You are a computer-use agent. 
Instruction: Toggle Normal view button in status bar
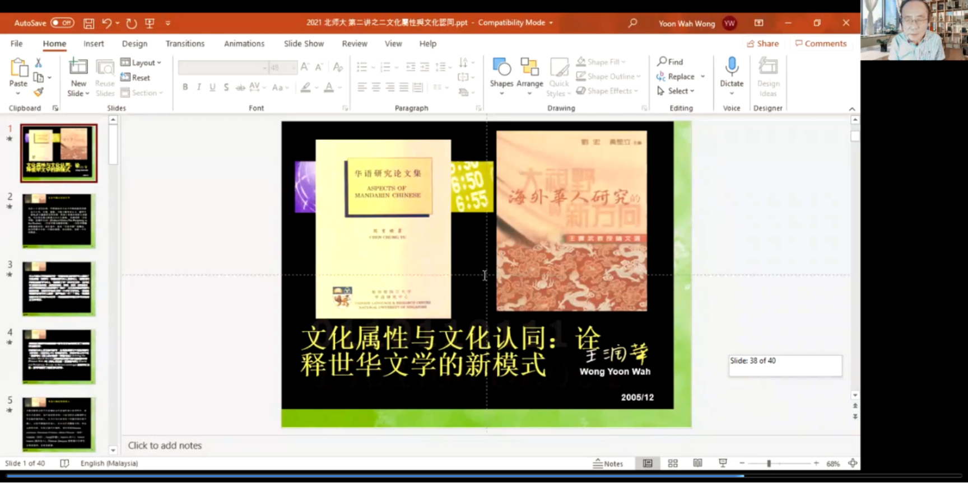[648, 463]
